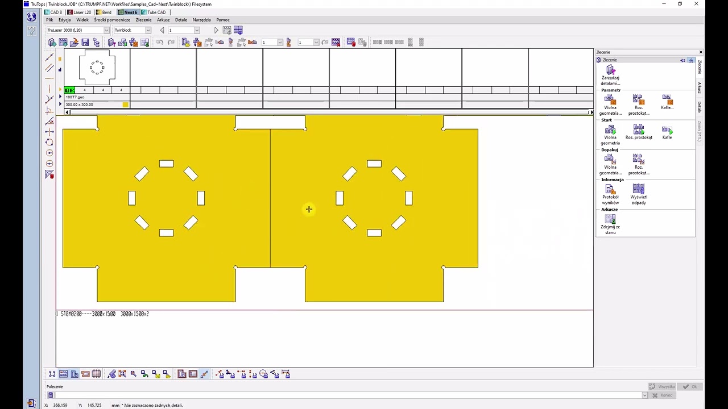Click the open folder icon in toolbar
The width and height of the screenshot is (728, 409).
pos(74,42)
